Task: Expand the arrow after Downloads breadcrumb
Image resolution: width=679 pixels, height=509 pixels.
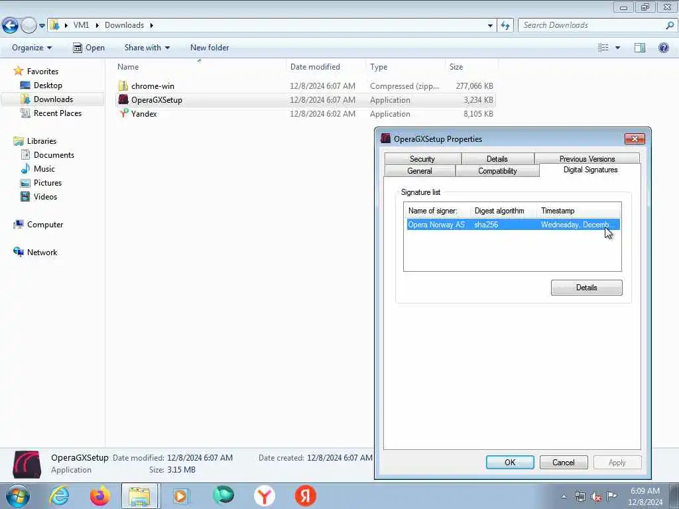Action: 152,26
